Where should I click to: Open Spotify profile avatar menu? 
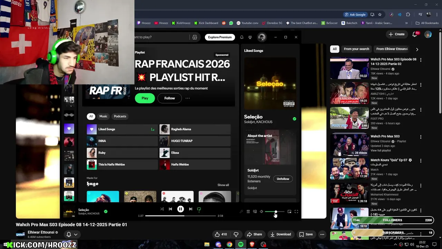coord(262,37)
